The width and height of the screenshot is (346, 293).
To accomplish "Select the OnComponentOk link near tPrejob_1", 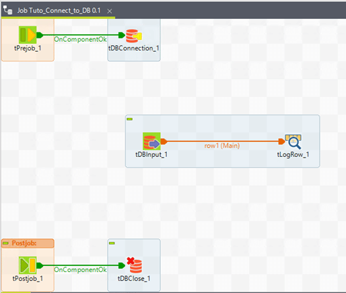I will (80, 39).
